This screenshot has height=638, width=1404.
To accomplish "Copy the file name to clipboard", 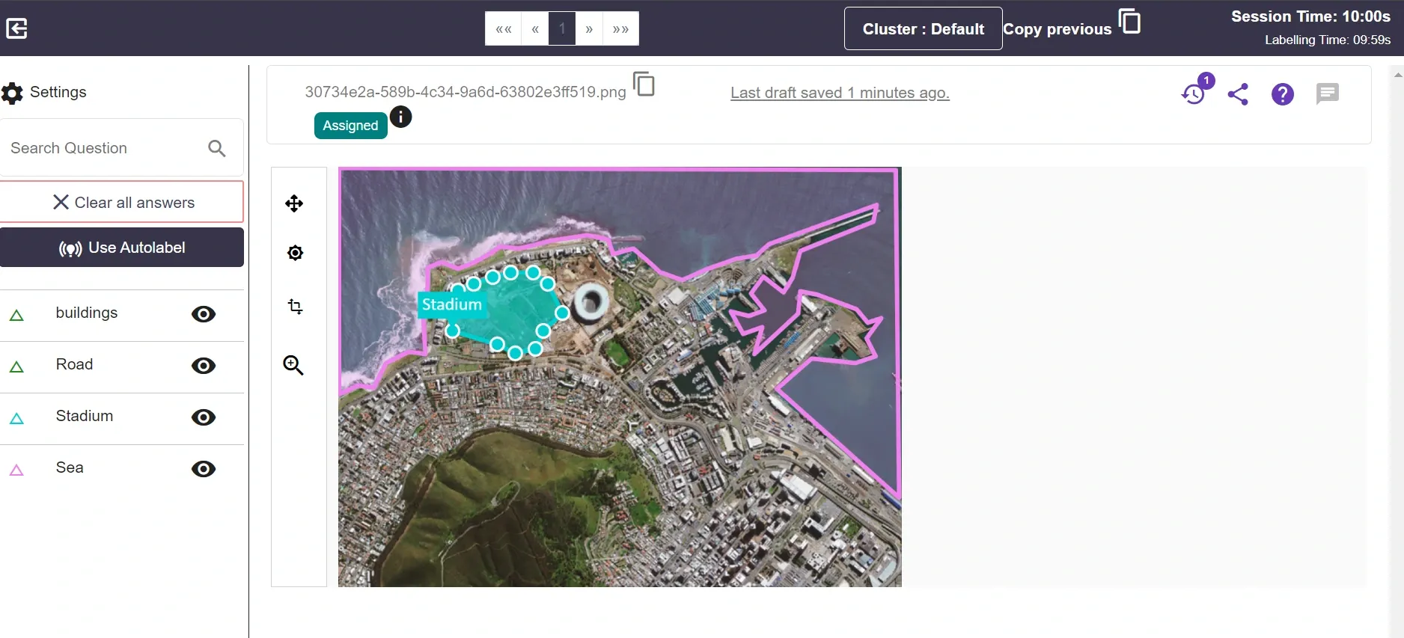I will point(644,84).
